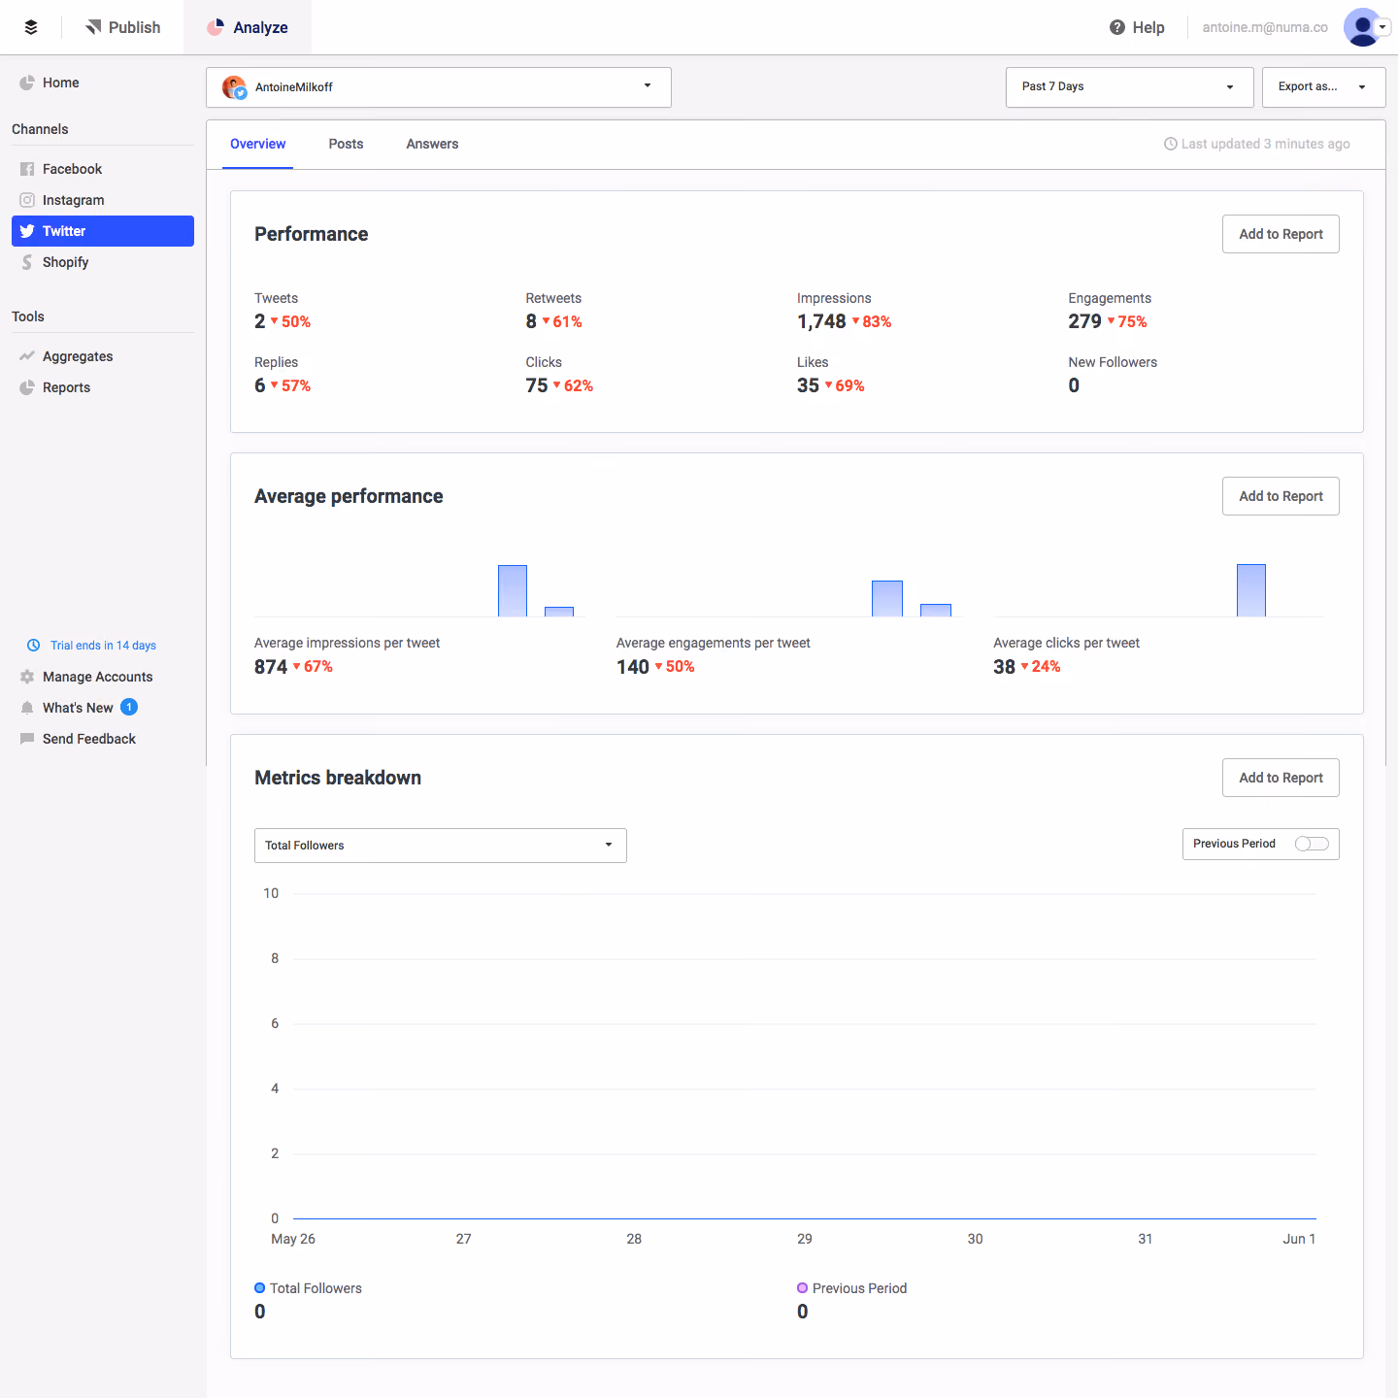Click the tallest average impressions bar
Viewport: 1398px width, 1398px height.
tap(513, 590)
